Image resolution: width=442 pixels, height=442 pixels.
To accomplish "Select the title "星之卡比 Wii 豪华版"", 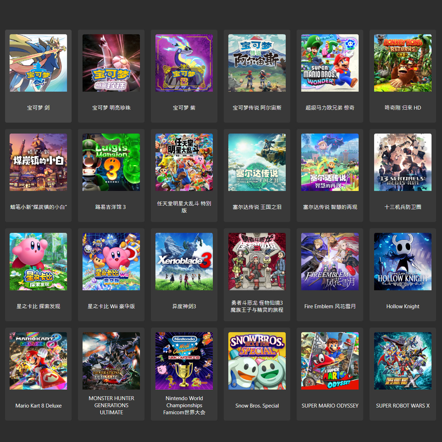I will pos(111,306).
